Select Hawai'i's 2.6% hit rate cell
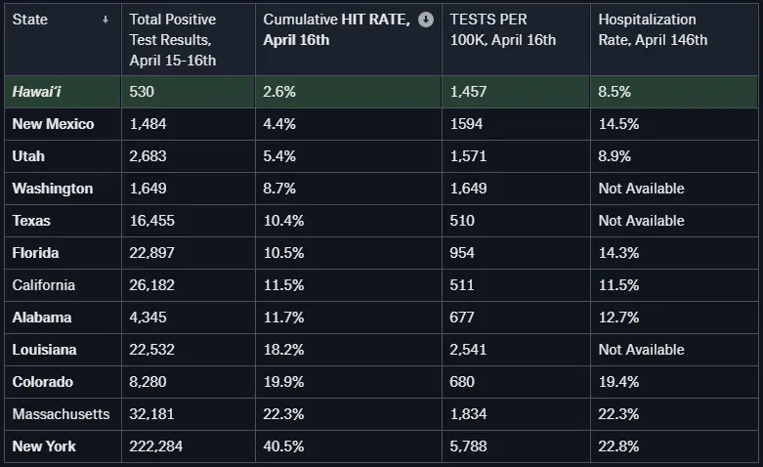Image resolution: width=763 pixels, height=467 pixels. tap(279, 92)
